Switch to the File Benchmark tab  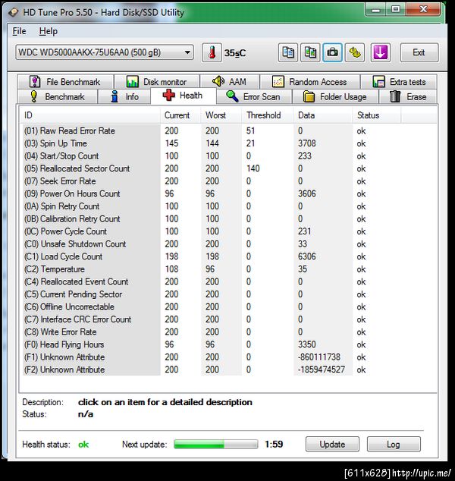tap(66, 82)
